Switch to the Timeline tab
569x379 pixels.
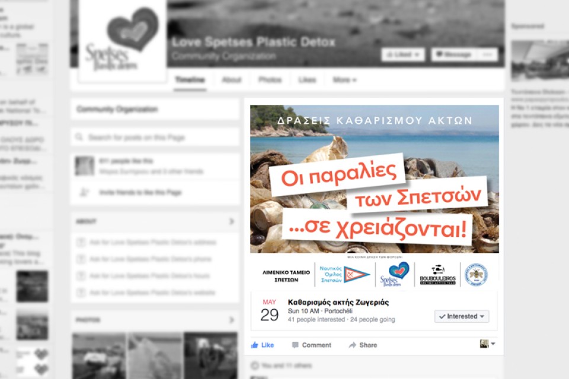190,80
